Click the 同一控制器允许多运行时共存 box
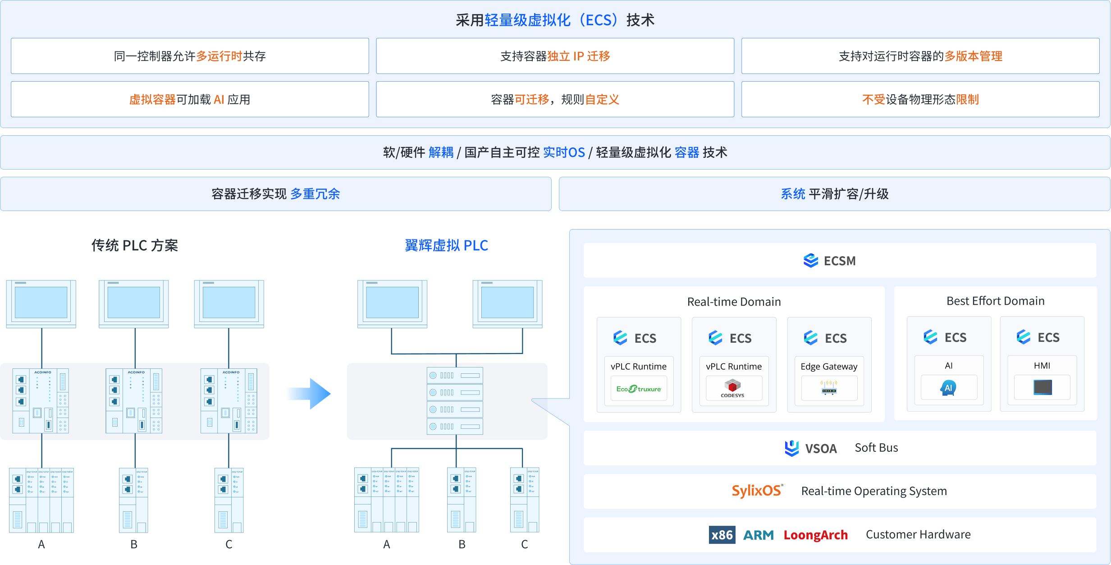This screenshot has width=1111, height=565. [190, 56]
